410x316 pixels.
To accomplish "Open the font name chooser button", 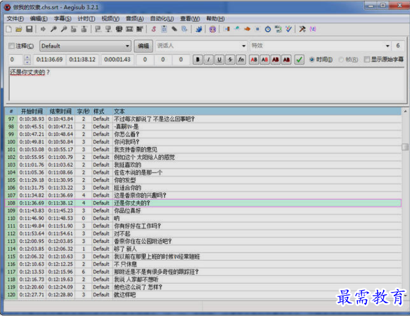I will 241,59.
